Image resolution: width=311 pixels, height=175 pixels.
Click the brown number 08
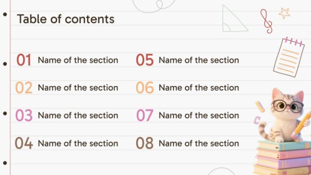click(144, 143)
